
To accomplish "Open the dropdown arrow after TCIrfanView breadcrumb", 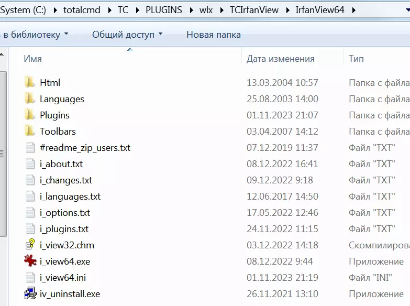I will point(287,10).
